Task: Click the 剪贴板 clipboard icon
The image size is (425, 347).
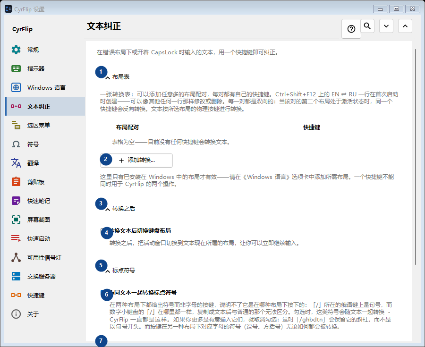Action: (x=16, y=182)
